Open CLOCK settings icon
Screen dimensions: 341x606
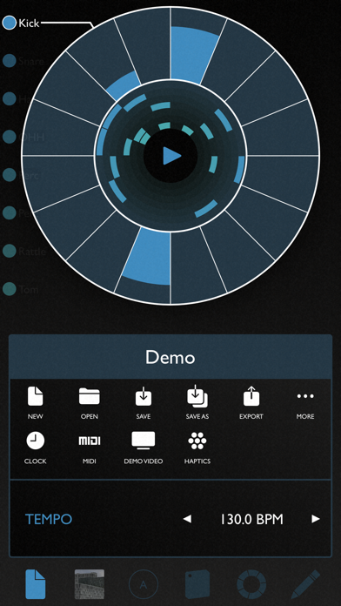pos(35,441)
